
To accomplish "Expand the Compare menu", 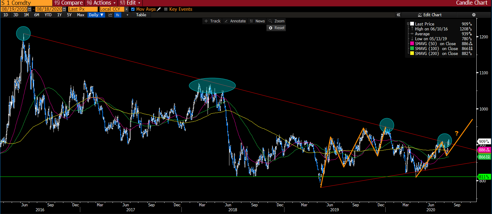I will click(x=69, y=3).
